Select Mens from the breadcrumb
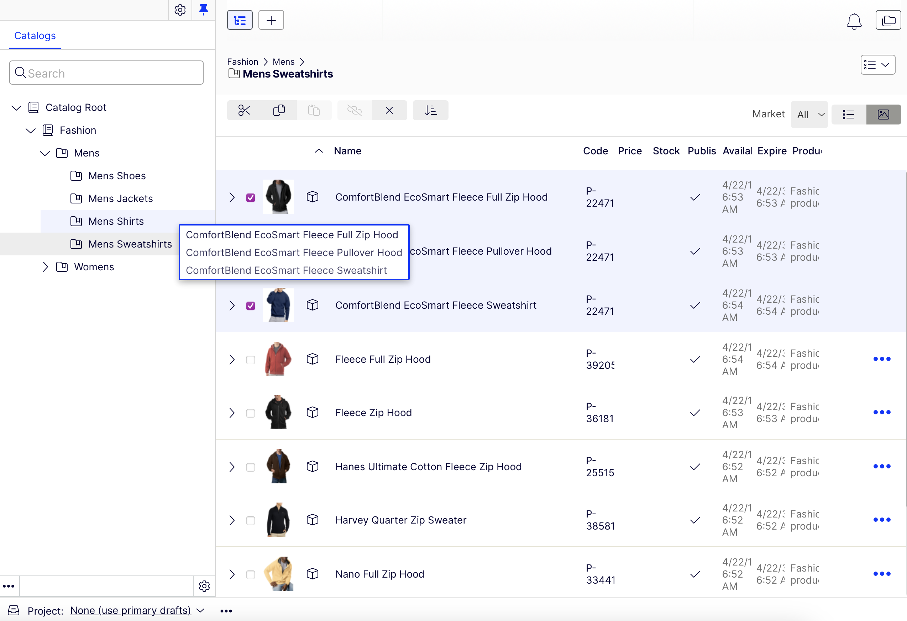 pos(283,62)
